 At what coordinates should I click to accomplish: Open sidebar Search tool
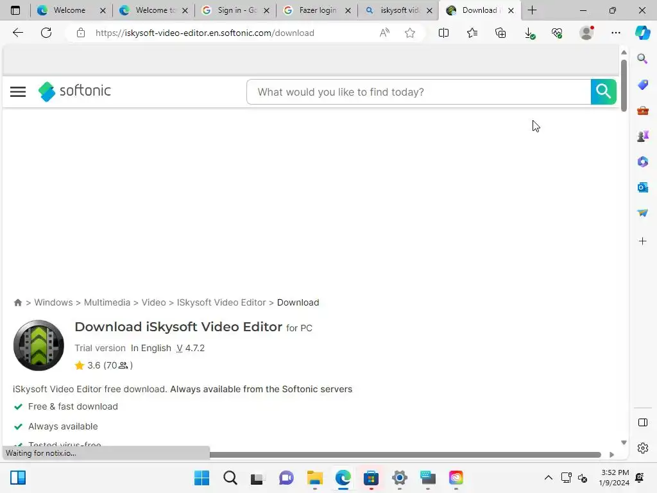pyautogui.click(x=642, y=58)
